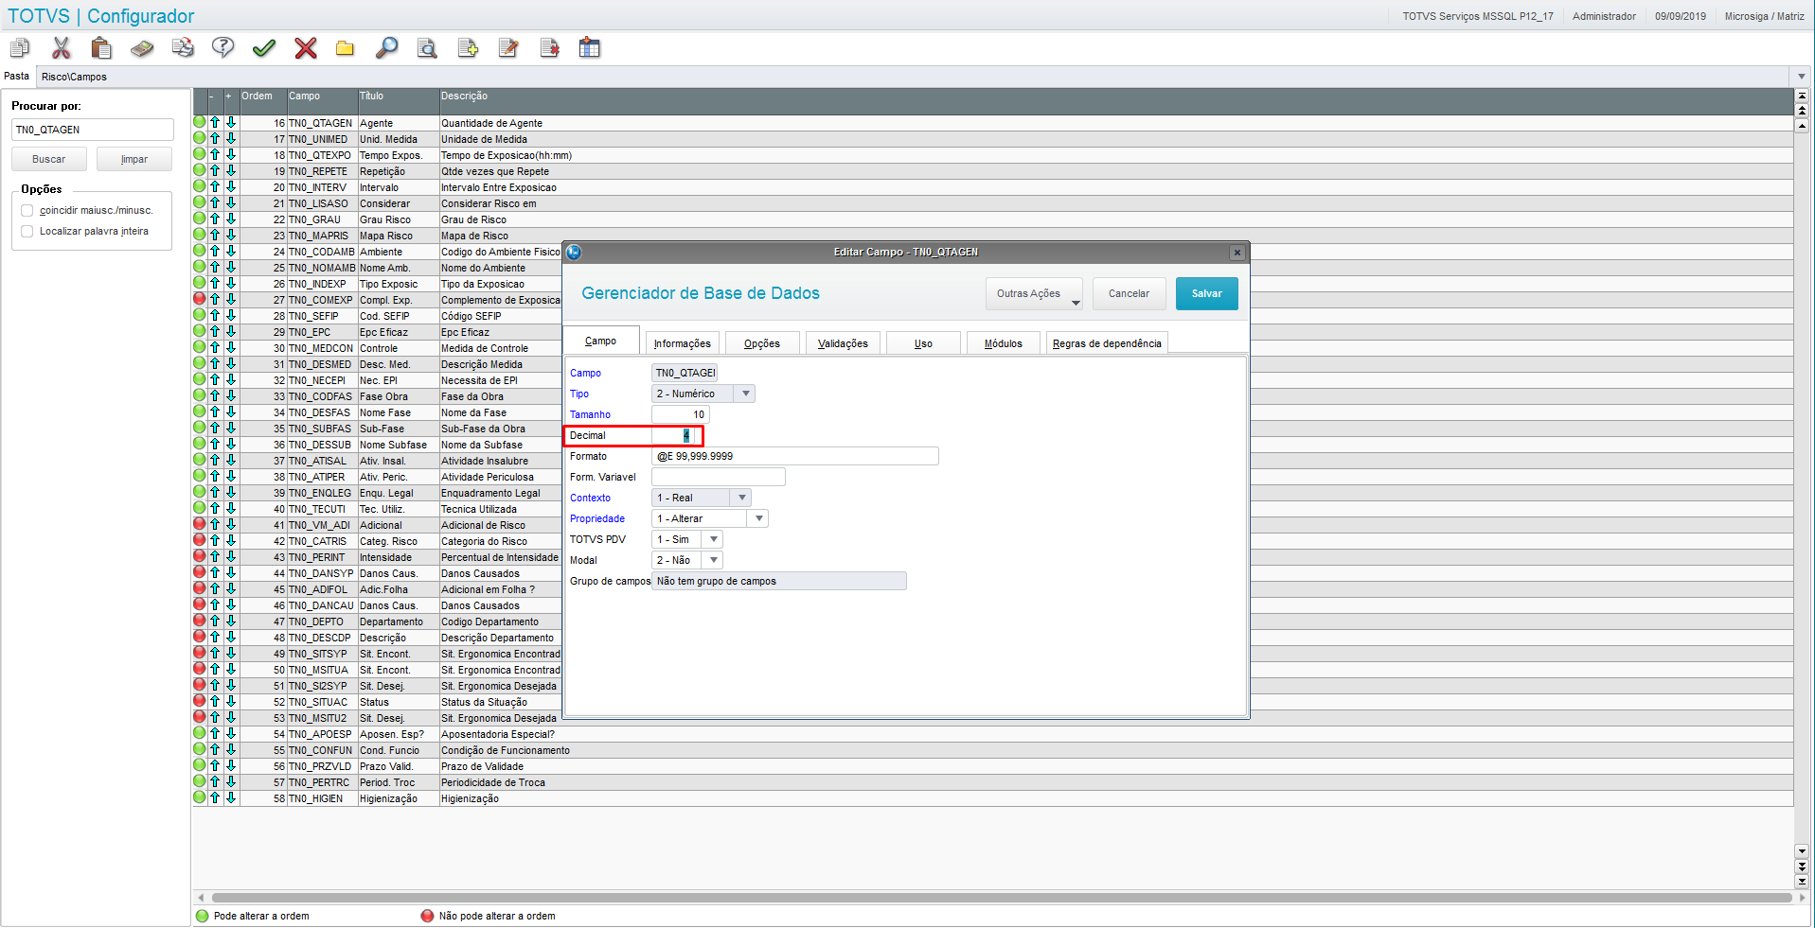Click the Cancelar button
The height and width of the screenshot is (928, 1815).
tap(1129, 293)
